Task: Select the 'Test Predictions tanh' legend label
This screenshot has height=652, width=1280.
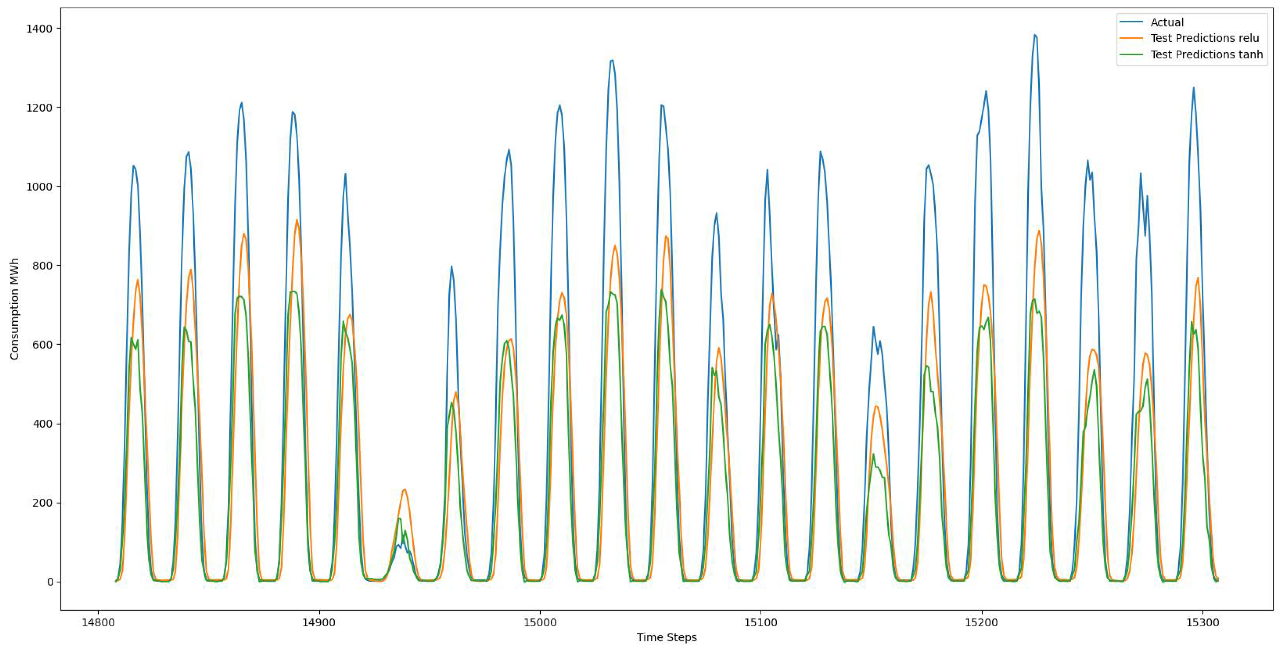Action: 1207,54
